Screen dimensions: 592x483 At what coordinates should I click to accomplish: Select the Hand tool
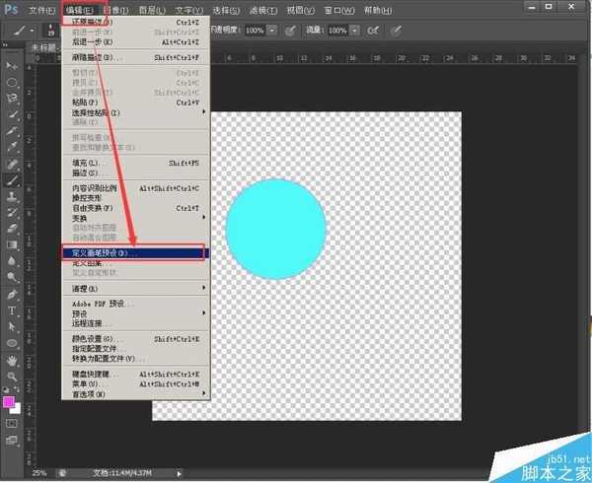(x=14, y=360)
